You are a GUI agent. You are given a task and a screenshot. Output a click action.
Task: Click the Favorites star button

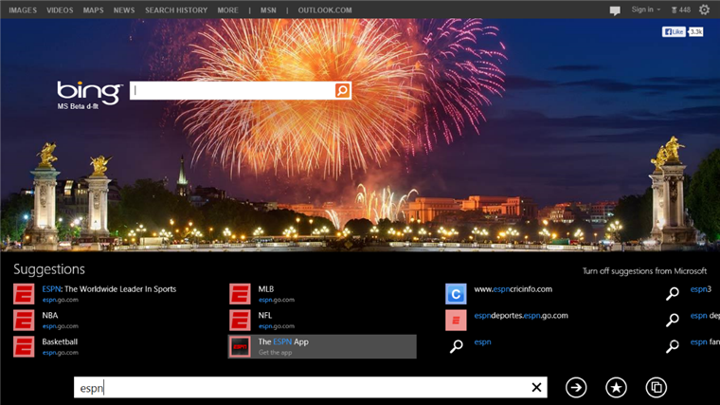pos(616,388)
